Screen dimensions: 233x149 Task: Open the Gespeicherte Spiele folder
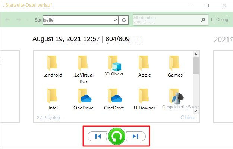coord(180,99)
